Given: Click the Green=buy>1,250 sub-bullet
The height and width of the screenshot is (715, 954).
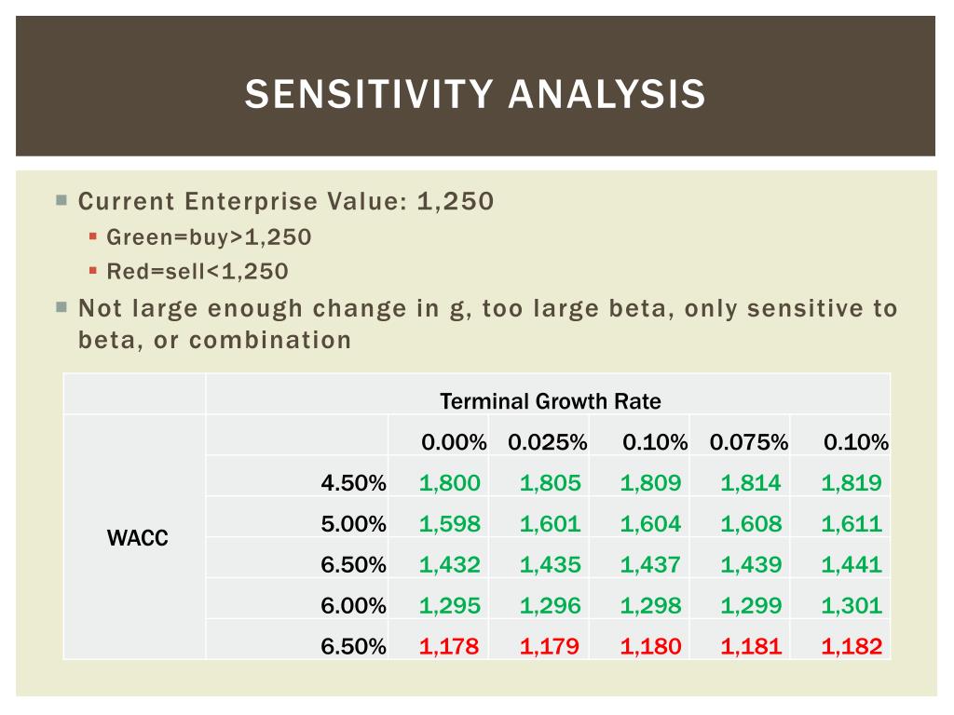Looking at the screenshot, I should (x=209, y=237).
